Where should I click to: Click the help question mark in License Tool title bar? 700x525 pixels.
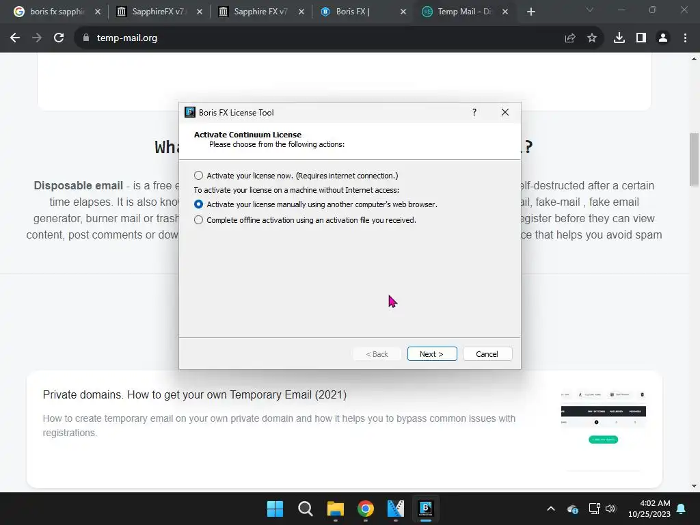(x=474, y=112)
